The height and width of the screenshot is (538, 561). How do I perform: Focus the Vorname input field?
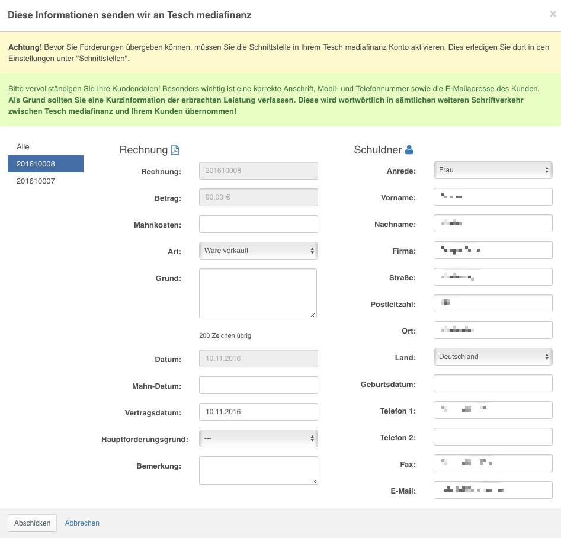(493, 197)
